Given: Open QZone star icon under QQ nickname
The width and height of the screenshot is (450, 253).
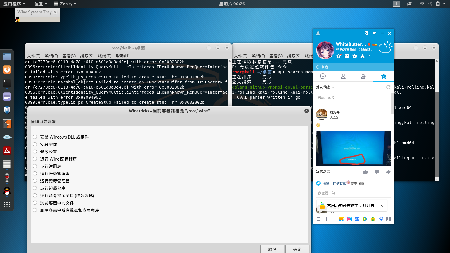Looking at the screenshot, I should pos(339,56).
